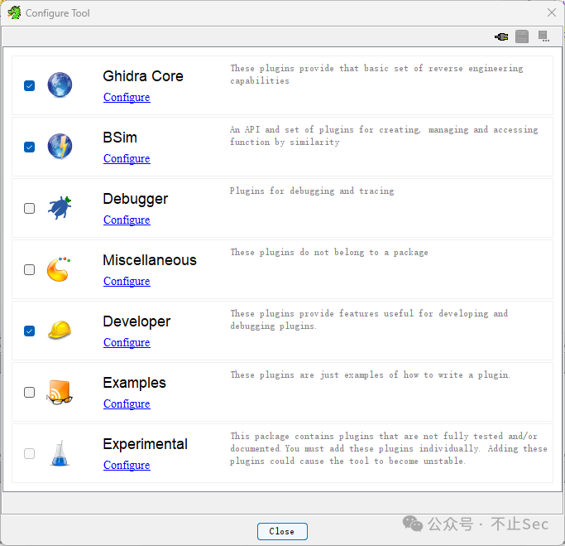The image size is (565, 546).
Task: Click the Ghidra dragon icon in the title bar
Action: (14, 13)
